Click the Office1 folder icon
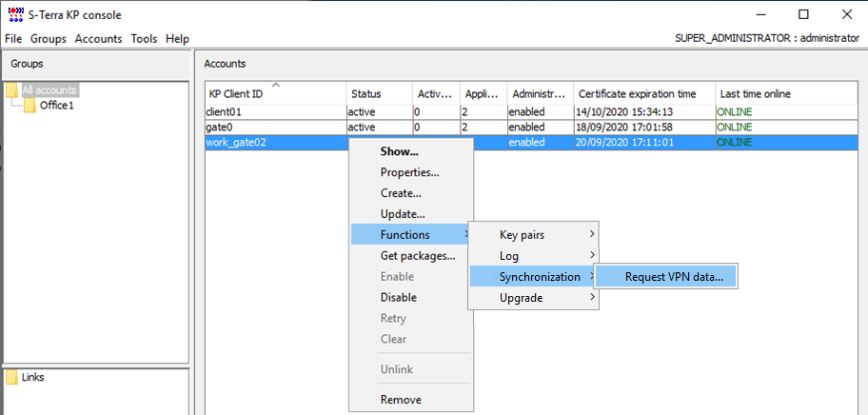The height and width of the screenshot is (415, 868). click(30, 105)
